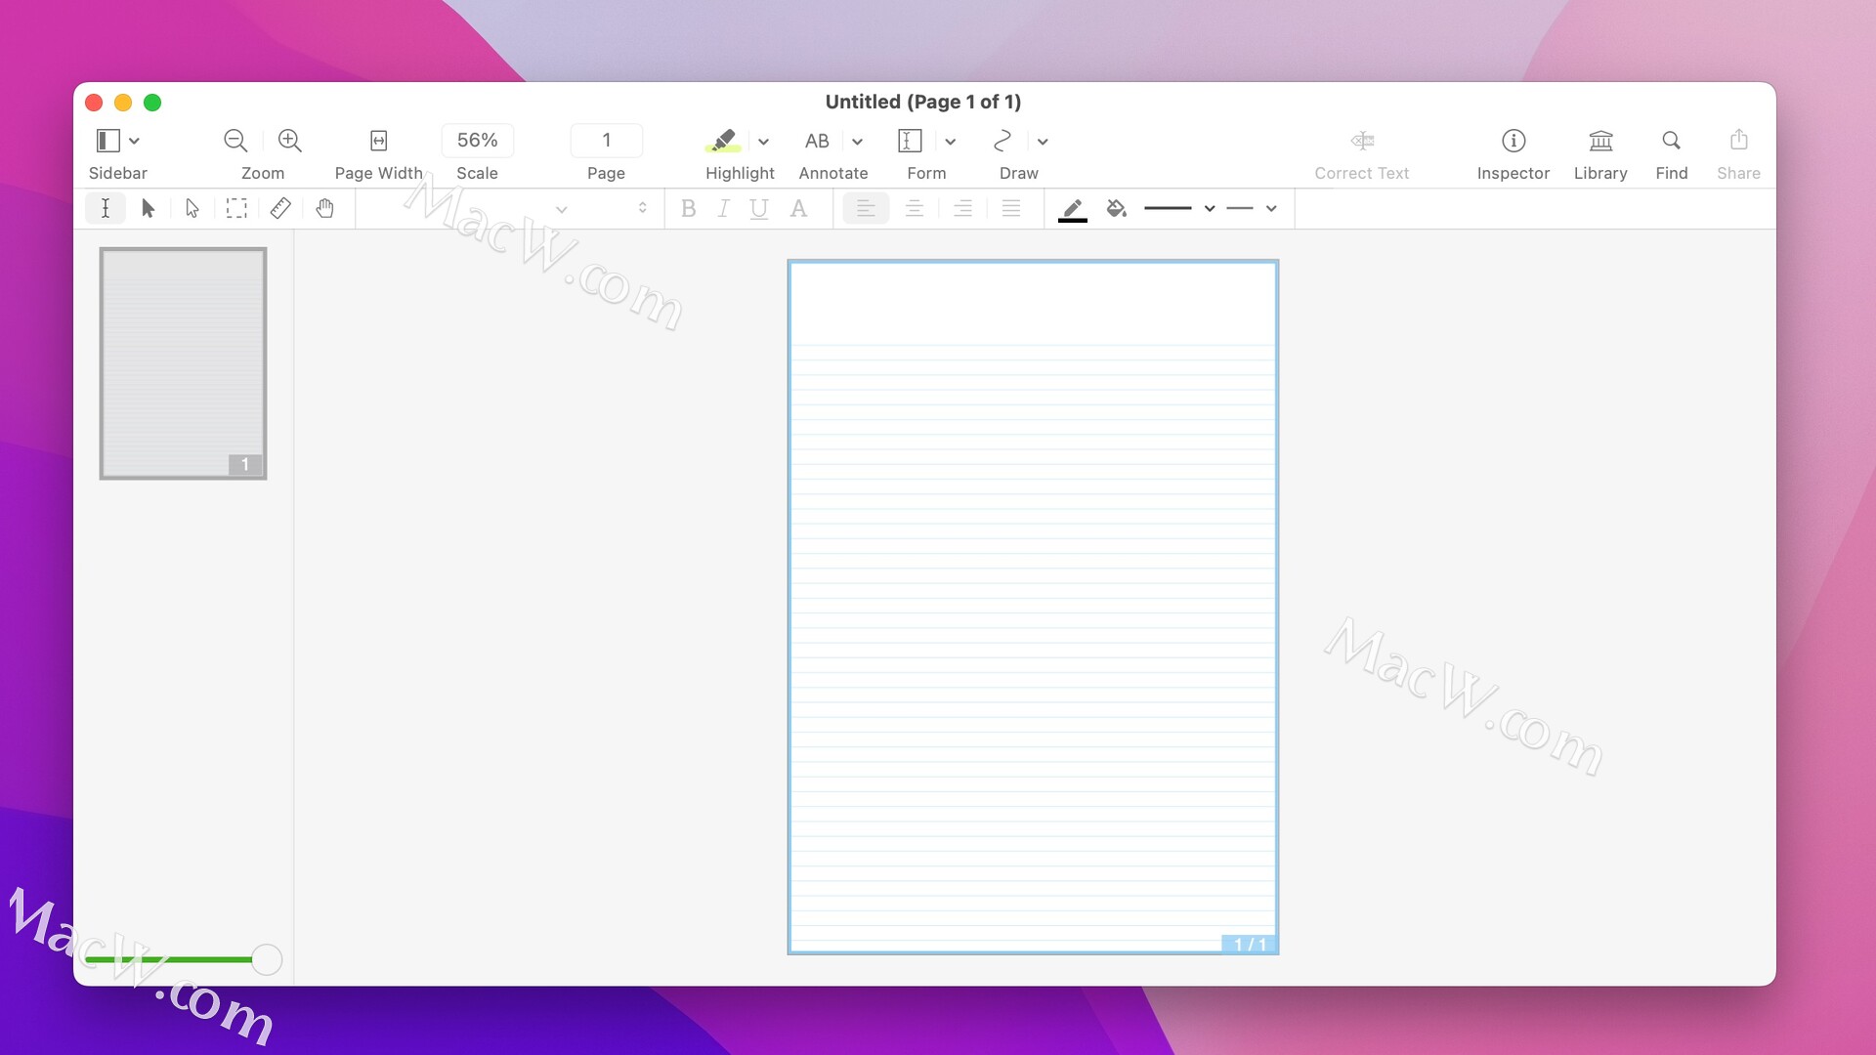Viewport: 1876px width, 1055px height.
Task: Select the Annotate AB text tool
Action: (x=817, y=141)
